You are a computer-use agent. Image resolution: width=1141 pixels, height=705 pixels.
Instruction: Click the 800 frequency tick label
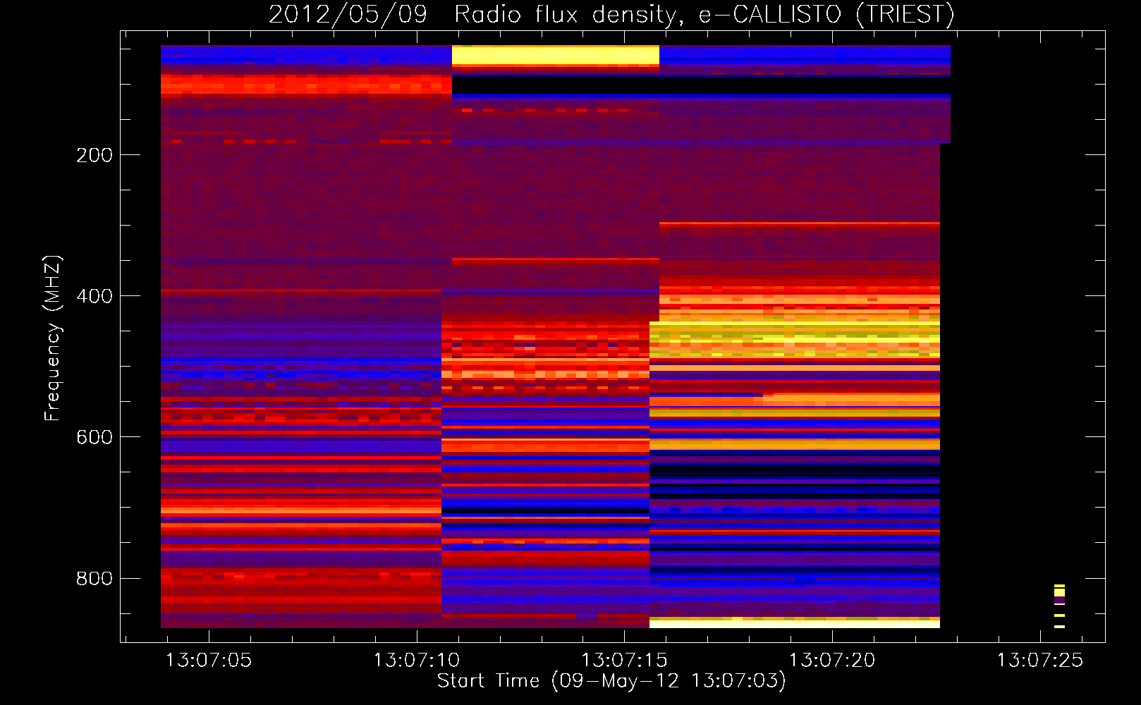[x=94, y=578]
